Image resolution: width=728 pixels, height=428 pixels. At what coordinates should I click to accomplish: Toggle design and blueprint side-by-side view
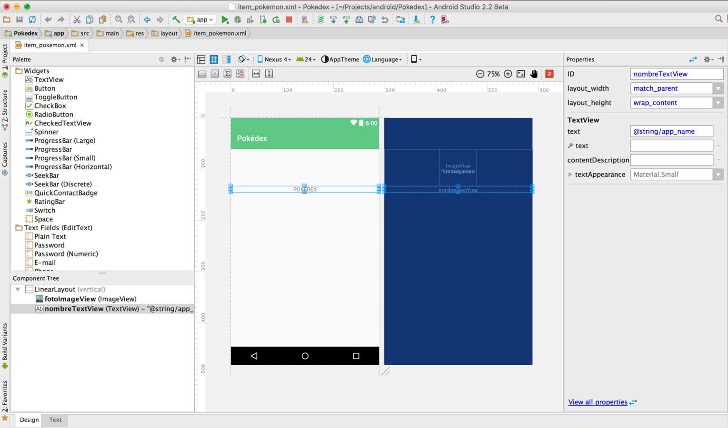click(227, 59)
